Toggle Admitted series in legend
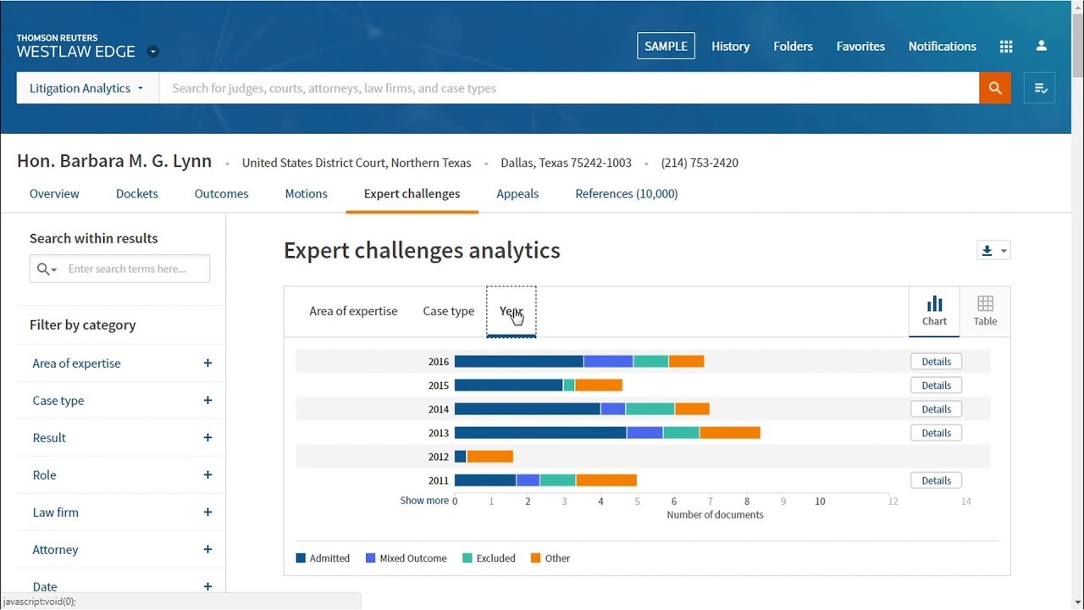 (x=323, y=558)
